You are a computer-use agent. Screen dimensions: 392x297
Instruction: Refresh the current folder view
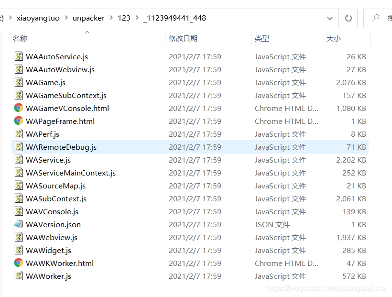[x=348, y=18]
